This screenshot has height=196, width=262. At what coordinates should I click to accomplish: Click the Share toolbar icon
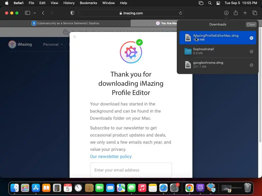pyautogui.click(x=236, y=13)
